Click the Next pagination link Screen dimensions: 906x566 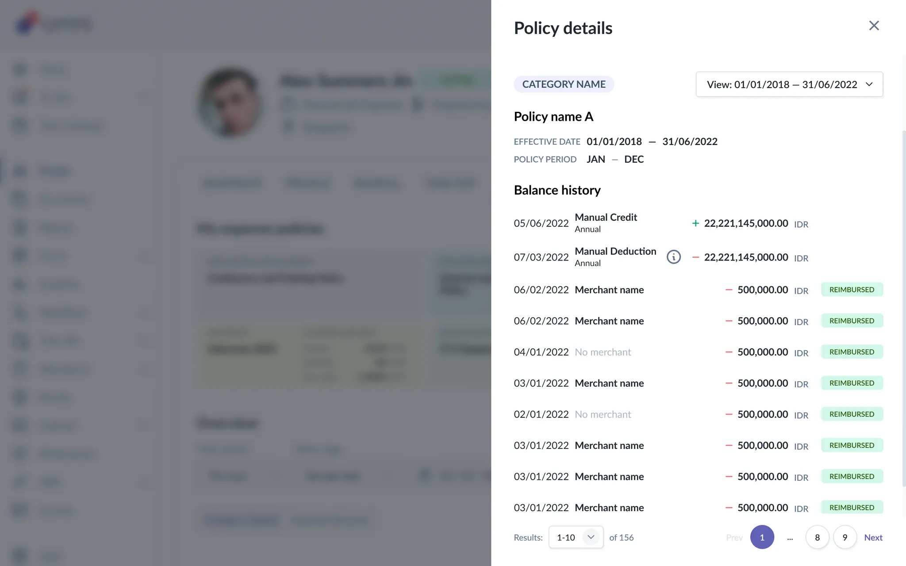(873, 537)
